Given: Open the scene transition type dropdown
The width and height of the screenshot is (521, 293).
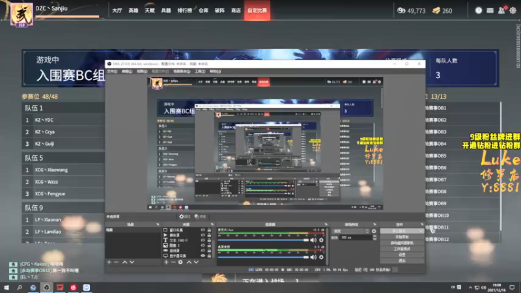Looking at the screenshot, I should click(x=350, y=231).
